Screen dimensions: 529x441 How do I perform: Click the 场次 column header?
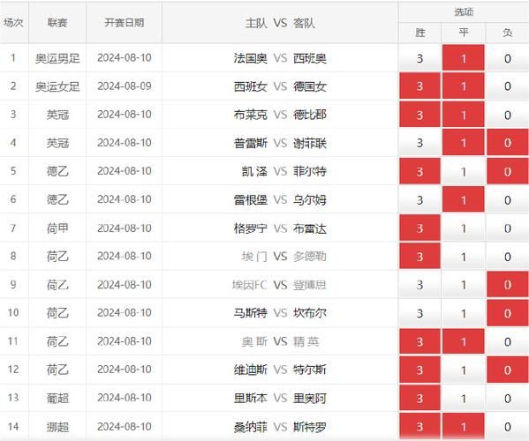tap(14, 23)
